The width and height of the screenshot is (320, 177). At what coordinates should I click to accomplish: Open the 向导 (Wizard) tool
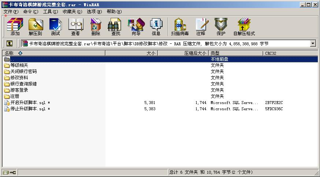(136, 27)
